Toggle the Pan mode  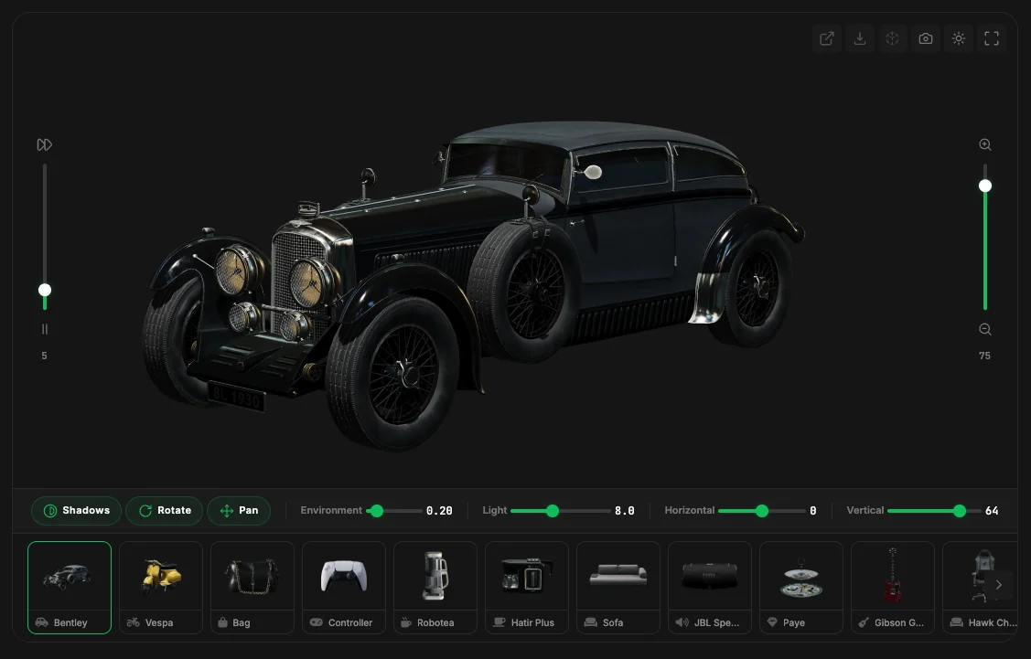click(239, 511)
